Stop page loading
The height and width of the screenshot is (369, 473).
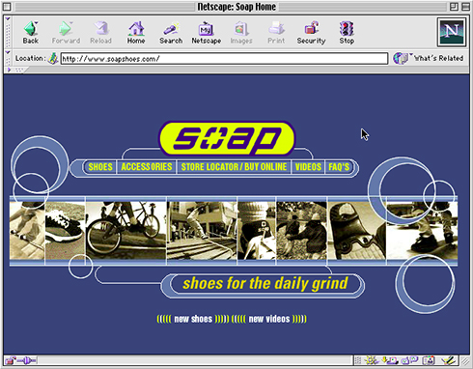347,33
